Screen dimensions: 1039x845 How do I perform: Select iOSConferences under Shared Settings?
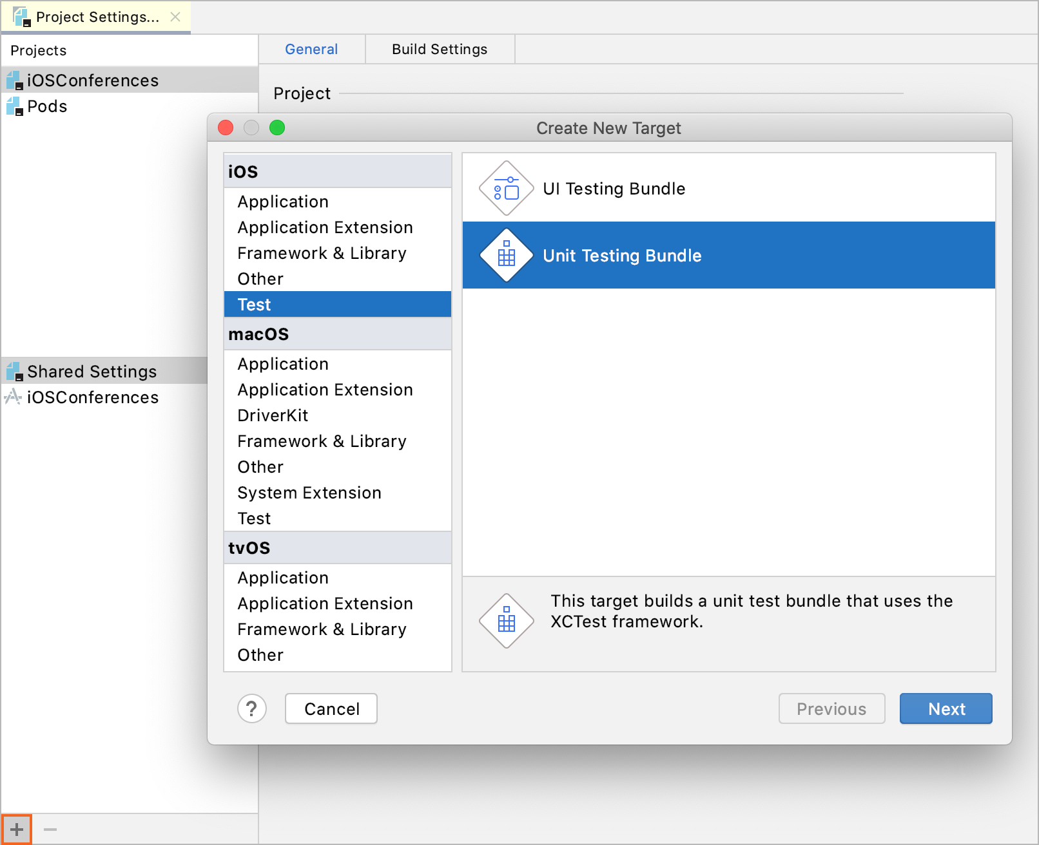tap(104, 397)
